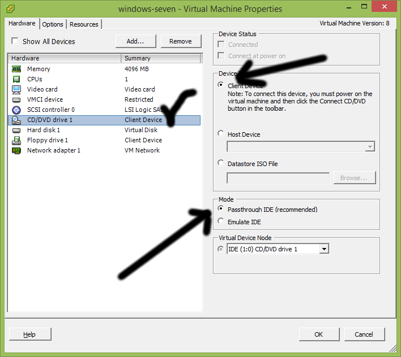401x357 pixels.
Task: Click the Browse... button
Action: [x=355, y=178]
